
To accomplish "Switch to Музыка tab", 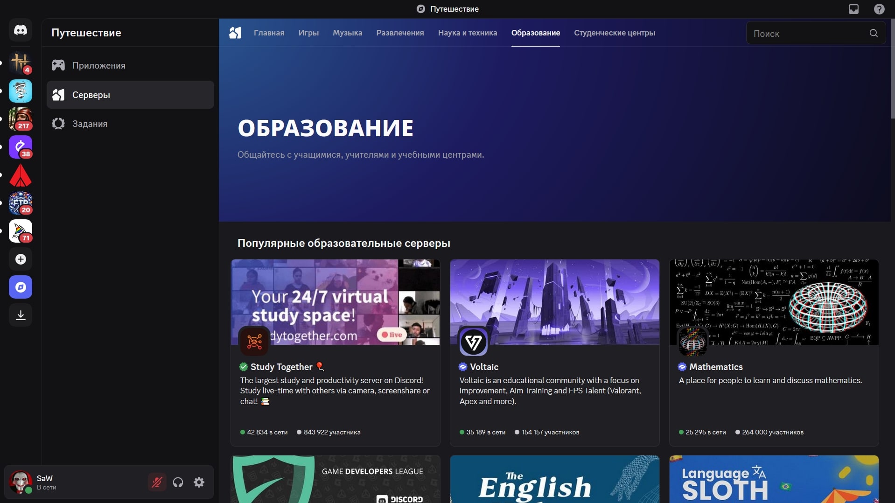I will click(x=347, y=33).
